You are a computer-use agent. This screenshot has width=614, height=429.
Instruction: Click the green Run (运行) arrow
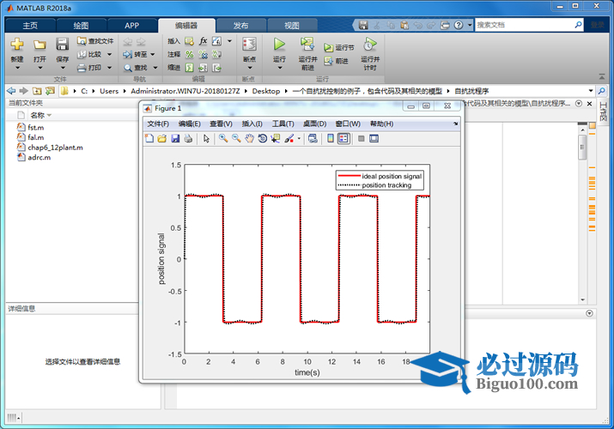click(279, 45)
